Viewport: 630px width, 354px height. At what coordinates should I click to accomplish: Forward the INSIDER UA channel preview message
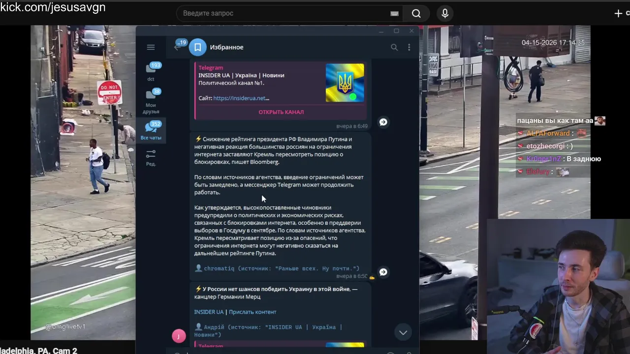tap(383, 122)
